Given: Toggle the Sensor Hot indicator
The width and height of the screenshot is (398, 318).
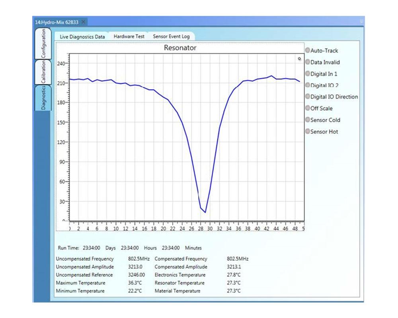Looking at the screenshot, I should point(308,131).
